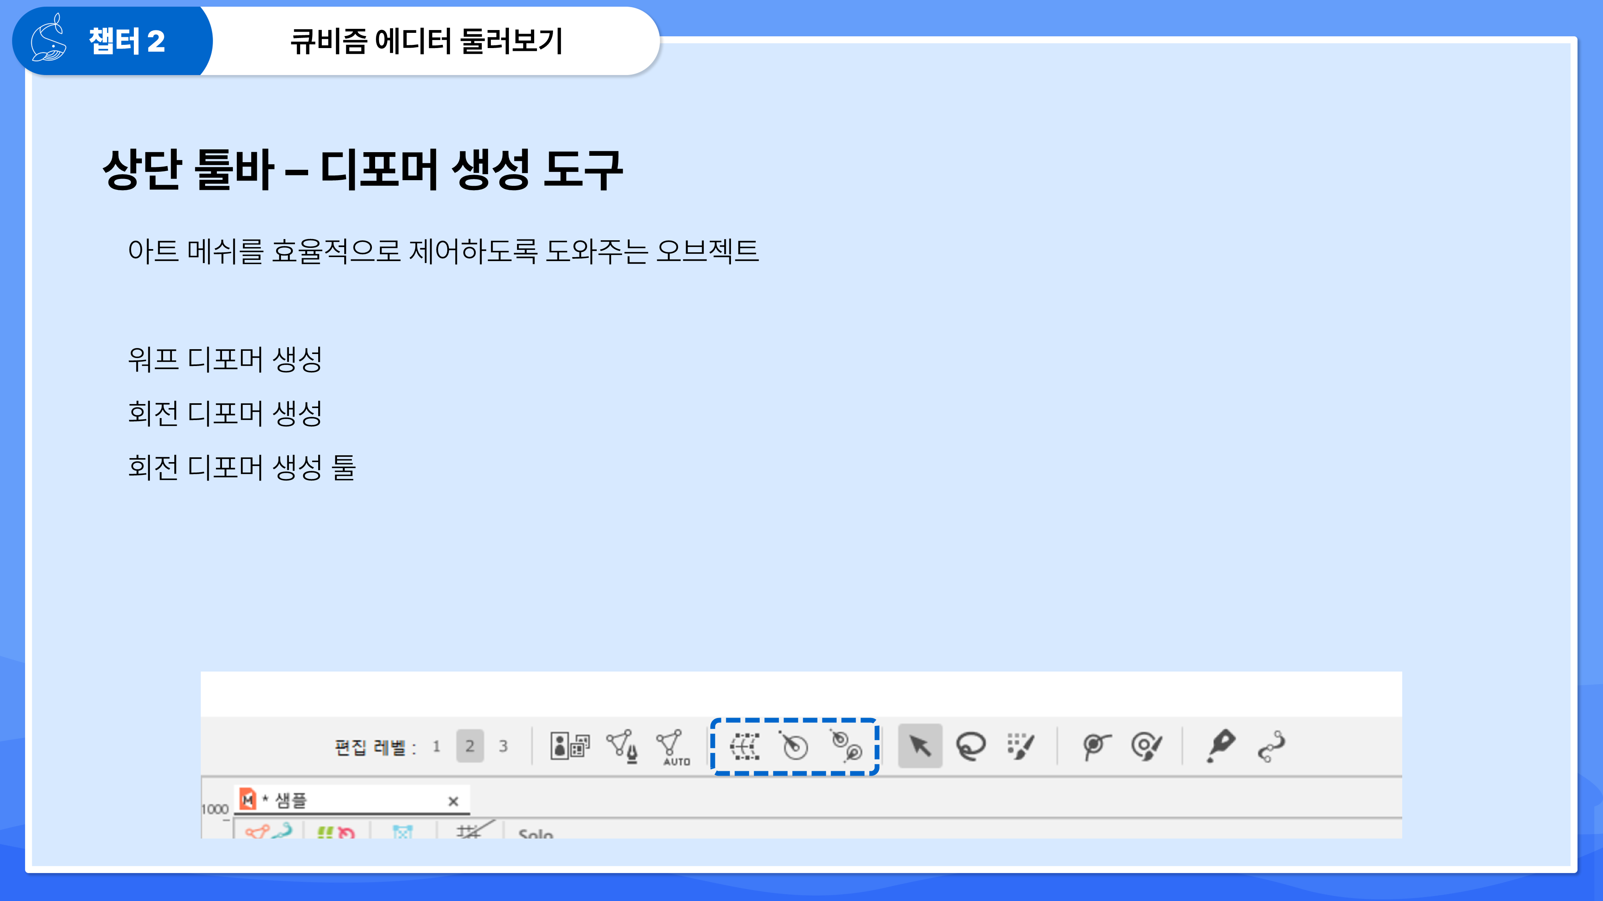Click the Glue weight brush icon
1603x901 pixels.
[1146, 746]
